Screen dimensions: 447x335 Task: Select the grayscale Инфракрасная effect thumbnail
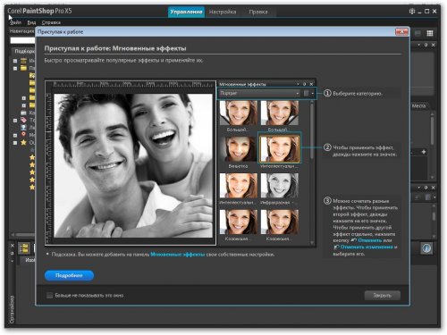(x=280, y=186)
